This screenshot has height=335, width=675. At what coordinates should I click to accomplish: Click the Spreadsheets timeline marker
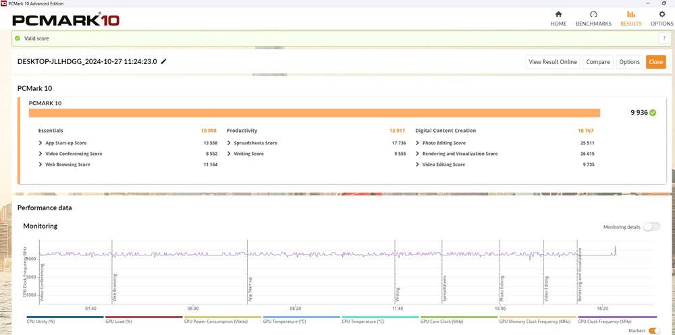point(445,288)
